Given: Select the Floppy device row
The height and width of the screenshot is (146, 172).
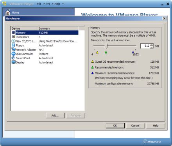Looking at the screenshot, I should click(45, 46).
